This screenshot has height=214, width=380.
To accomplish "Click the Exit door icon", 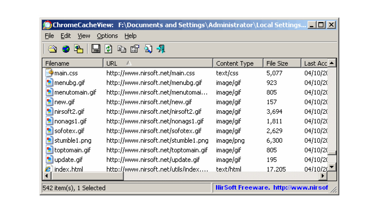I will [x=161, y=49].
